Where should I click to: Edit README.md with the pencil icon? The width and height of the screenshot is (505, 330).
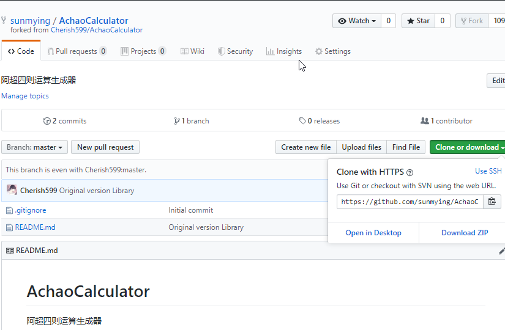pos(501,251)
